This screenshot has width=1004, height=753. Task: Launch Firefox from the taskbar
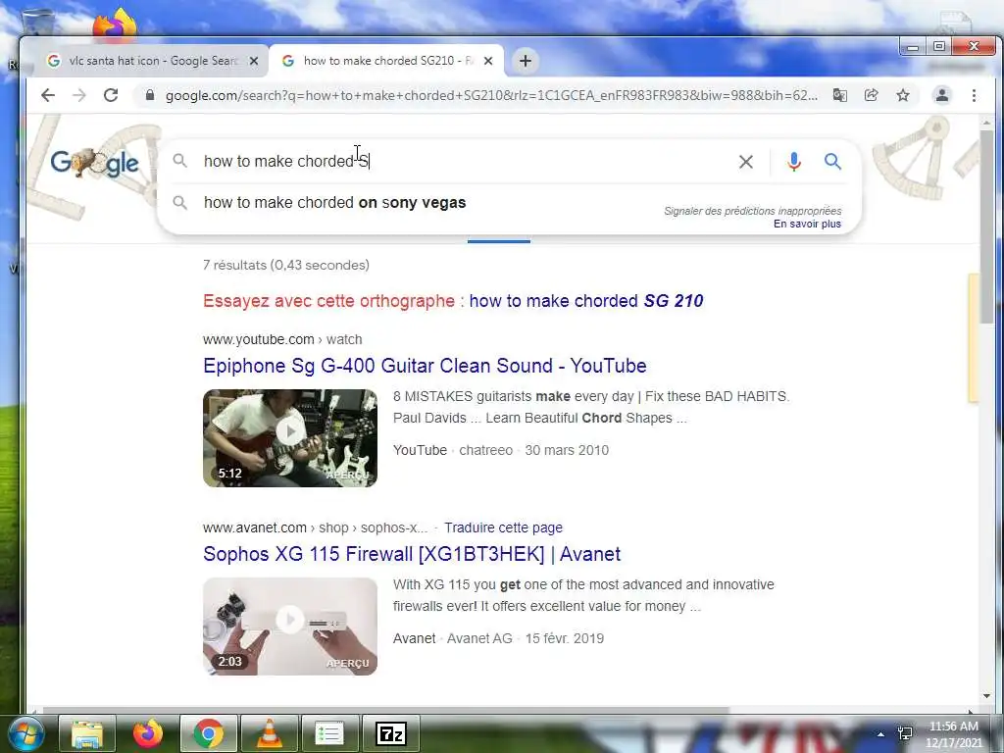pos(148,733)
